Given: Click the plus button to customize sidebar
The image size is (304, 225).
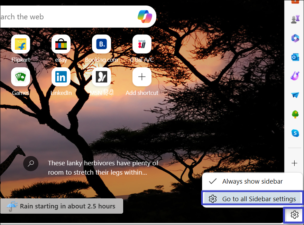Looking at the screenshot, I should point(294,163).
